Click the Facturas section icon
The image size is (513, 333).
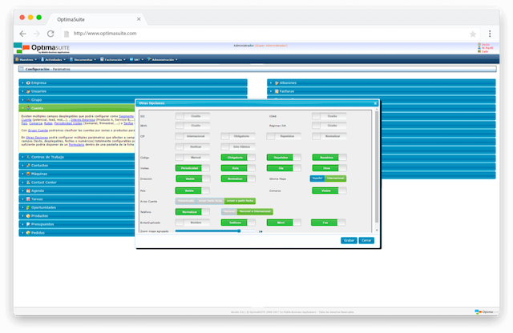277,91
